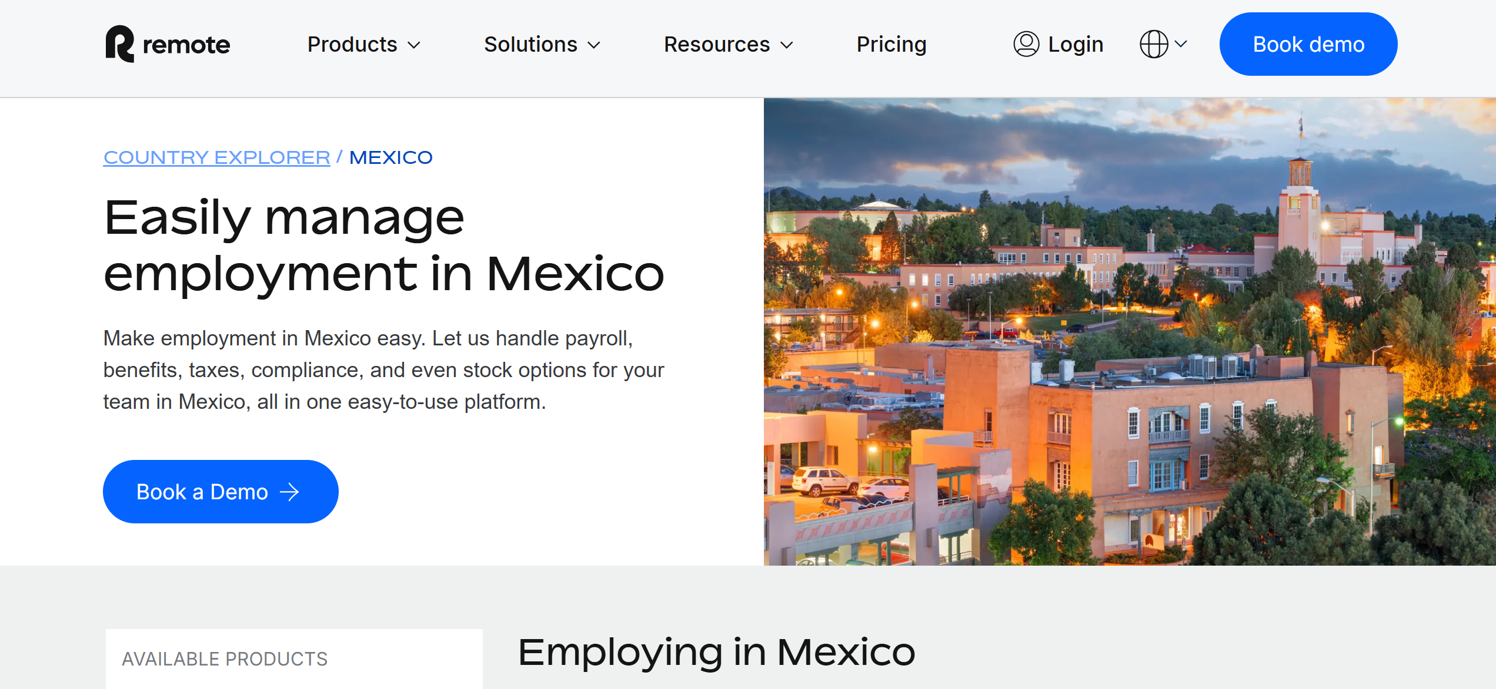Open the Resources menu
The height and width of the screenshot is (689, 1496).
(729, 45)
